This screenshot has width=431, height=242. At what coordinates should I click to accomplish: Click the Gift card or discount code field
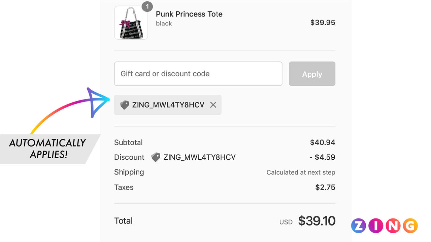pos(198,74)
